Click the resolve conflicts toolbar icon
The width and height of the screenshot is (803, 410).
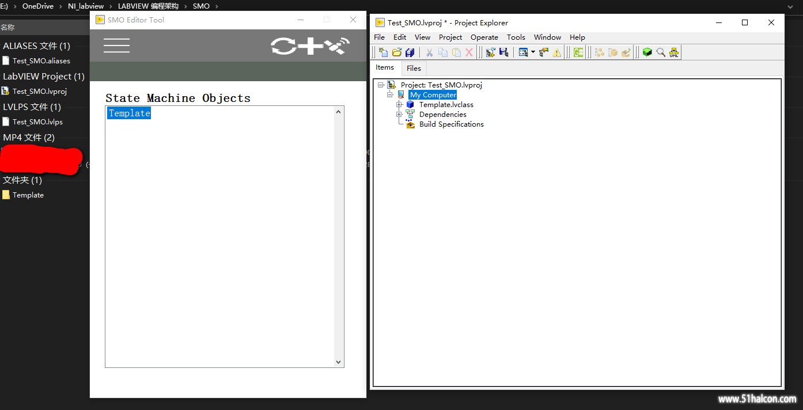click(x=544, y=52)
